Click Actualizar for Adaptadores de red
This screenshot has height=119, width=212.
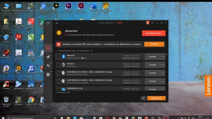click(152, 89)
